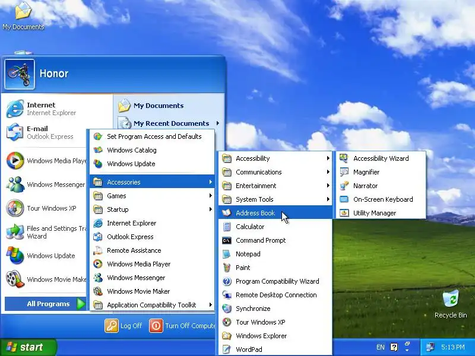The width and height of the screenshot is (475, 356).
Task: Launch Notepad
Action: pos(275,254)
